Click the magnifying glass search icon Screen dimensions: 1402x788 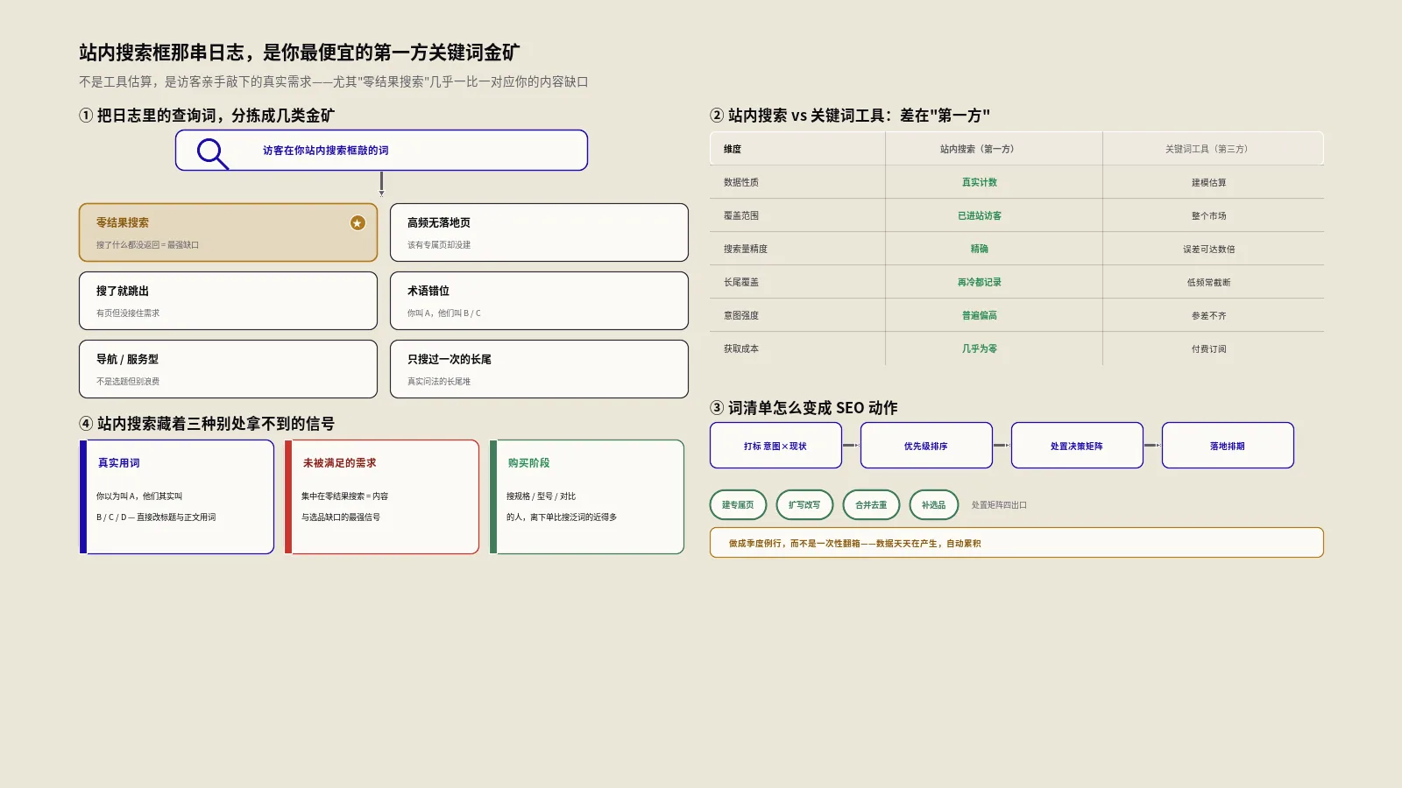pos(212,153)
